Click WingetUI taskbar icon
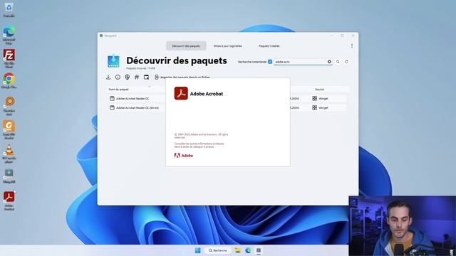This screenshot has height=256, width=456. point(259,250)
